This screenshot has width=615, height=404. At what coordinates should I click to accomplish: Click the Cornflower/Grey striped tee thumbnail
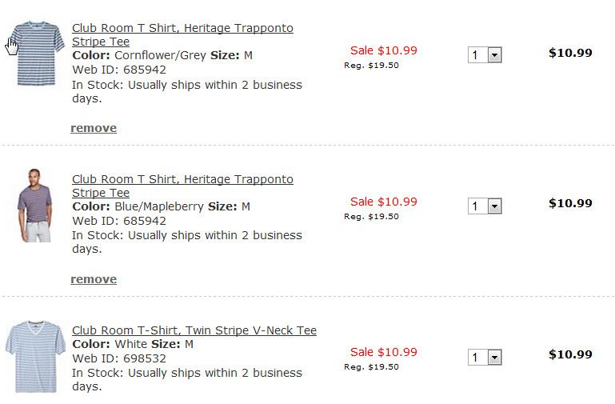pyautogui.click(x=39, y=54)
